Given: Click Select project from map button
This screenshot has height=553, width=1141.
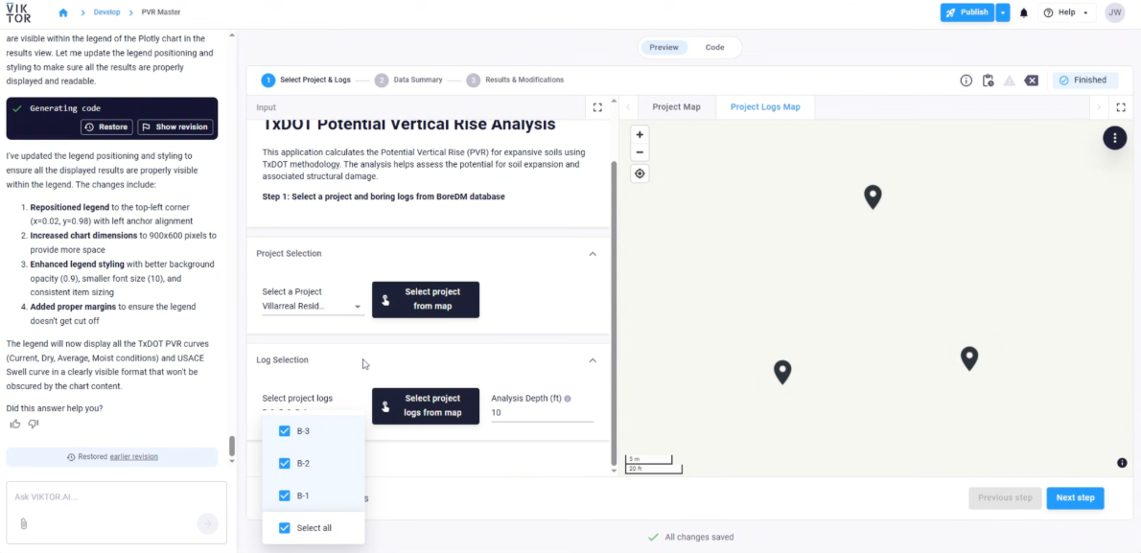Looking at the screenshot, I should point(426,300).
